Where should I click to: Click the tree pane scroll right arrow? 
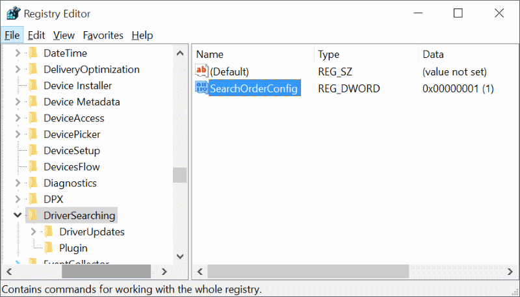click(x=164, y=272)
